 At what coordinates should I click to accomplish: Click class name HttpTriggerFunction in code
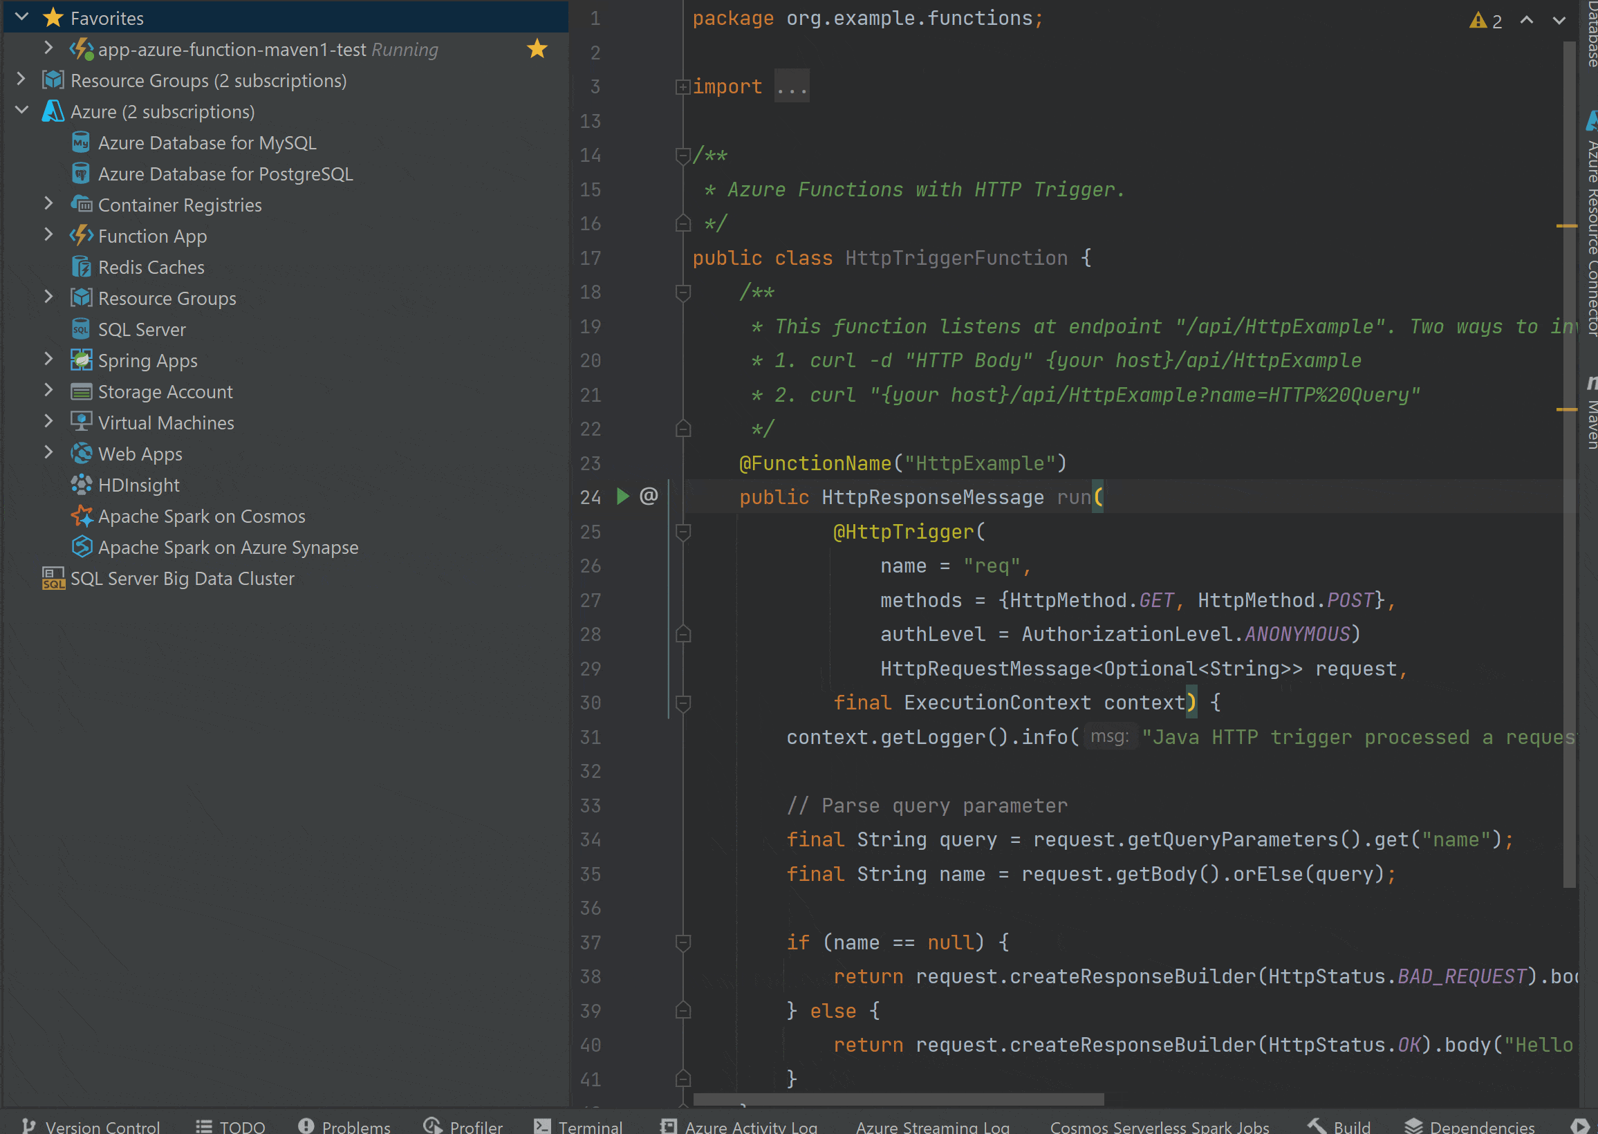point(956,259)
